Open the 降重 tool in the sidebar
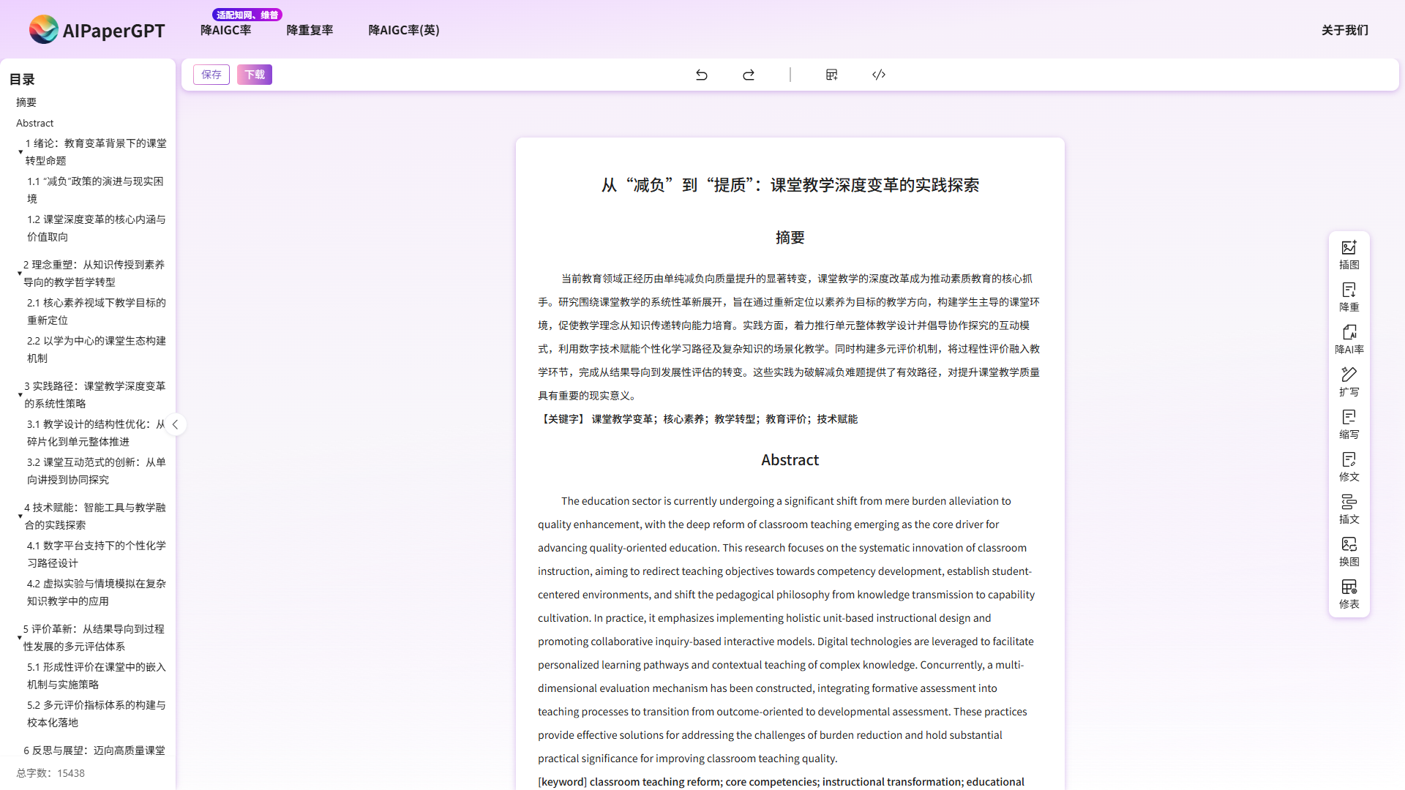 (1349, 296)
